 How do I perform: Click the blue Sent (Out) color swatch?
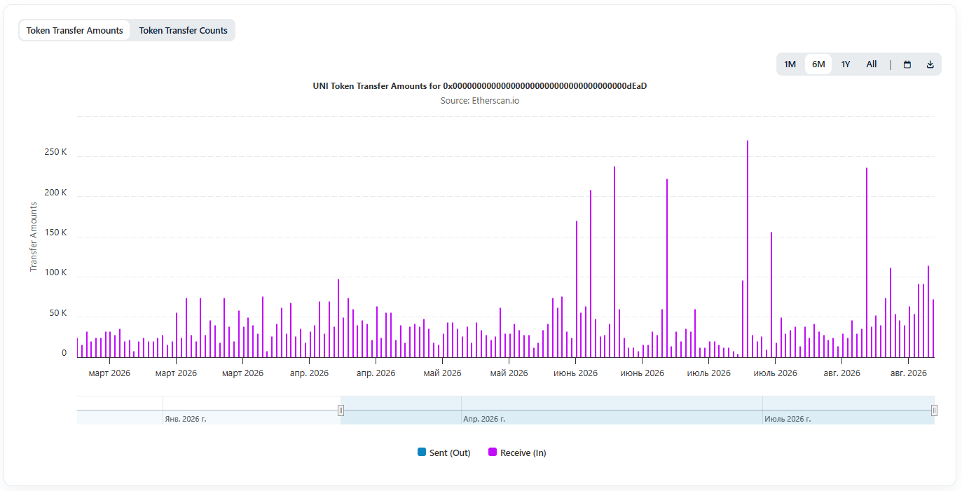click(x=421, y=452)
